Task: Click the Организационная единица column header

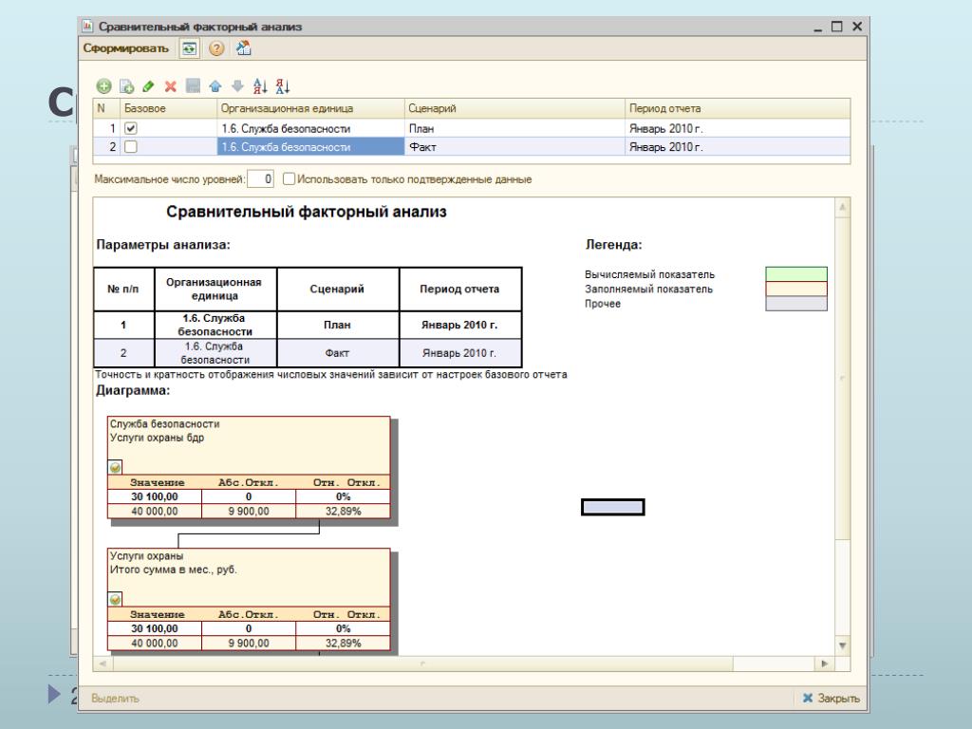Action: coord(310,108)
